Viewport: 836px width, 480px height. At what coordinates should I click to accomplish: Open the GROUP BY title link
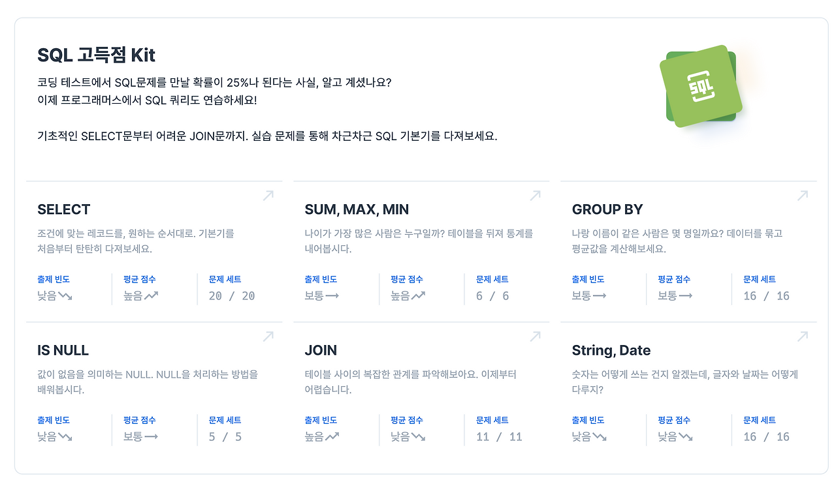[x=607, y=209]
